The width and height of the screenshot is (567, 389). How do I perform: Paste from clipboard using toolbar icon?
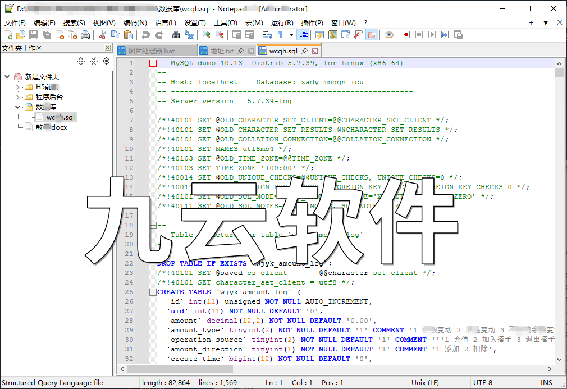pos(129,35)
